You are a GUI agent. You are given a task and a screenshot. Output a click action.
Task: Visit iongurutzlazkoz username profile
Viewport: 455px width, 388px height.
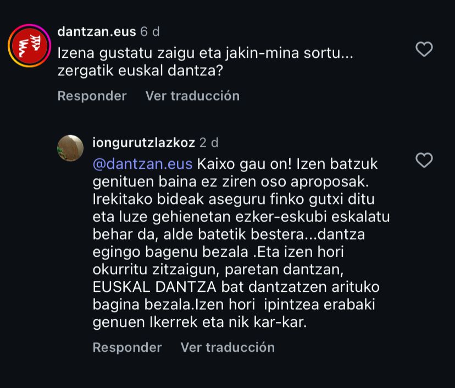point(143,143)
